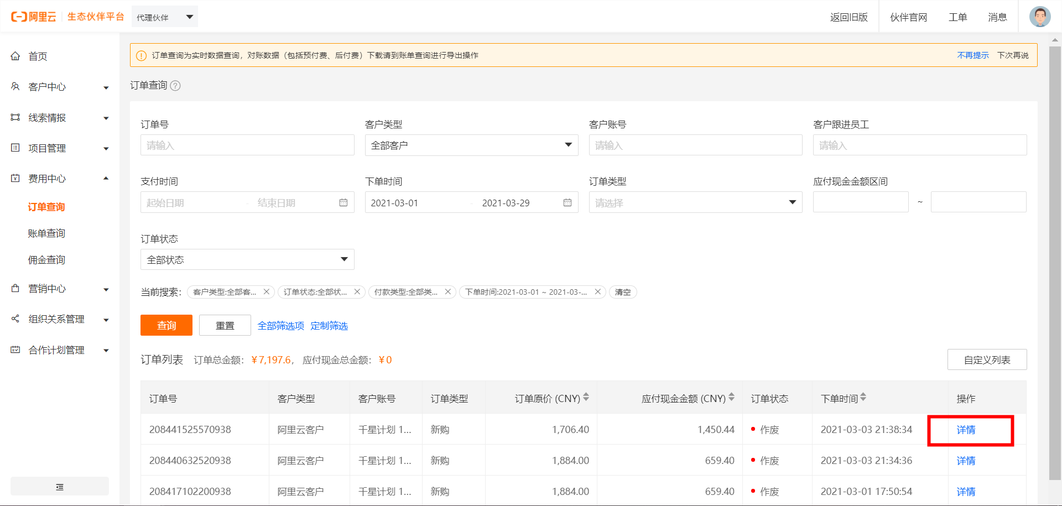Open the 订单状态 dropdown showing 全部状态
This screenshot has width=1062, height=506.
click(x=247, y=259)
